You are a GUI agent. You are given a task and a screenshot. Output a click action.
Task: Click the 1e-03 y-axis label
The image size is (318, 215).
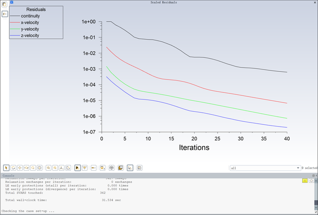coord(89,69)
